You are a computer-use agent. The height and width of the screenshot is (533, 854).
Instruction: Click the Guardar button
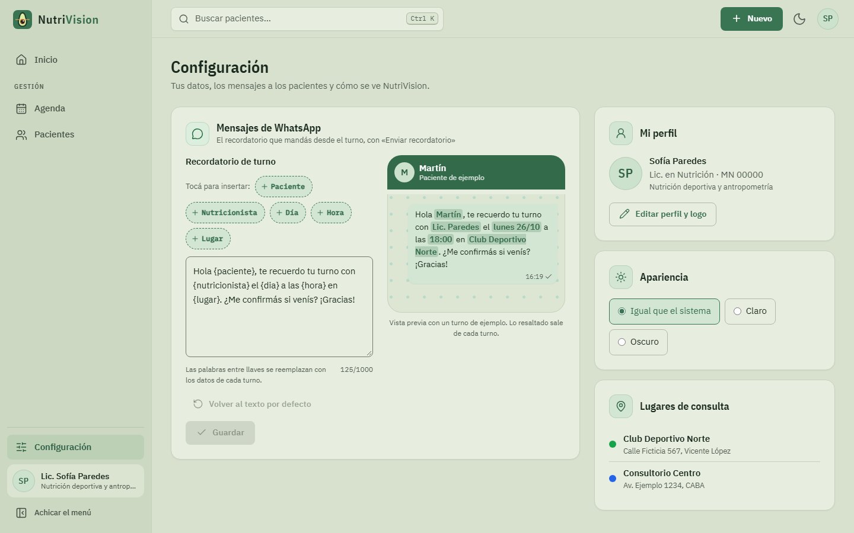(x=220, y=433)
